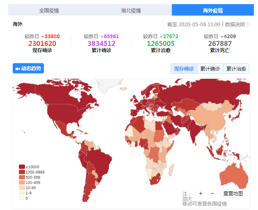Select Australia on the map
Screen dimensions: 258x210
(x=234, y=176)
